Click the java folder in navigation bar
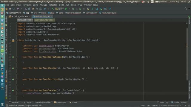Image resolution: width=191 pixels, height=107 pixels. coord(51,13)
